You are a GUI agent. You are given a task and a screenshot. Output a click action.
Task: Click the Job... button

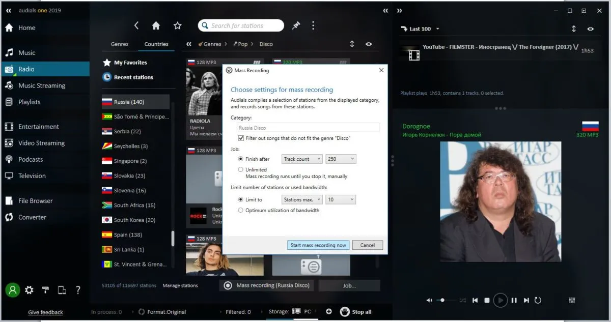point(349,285)
